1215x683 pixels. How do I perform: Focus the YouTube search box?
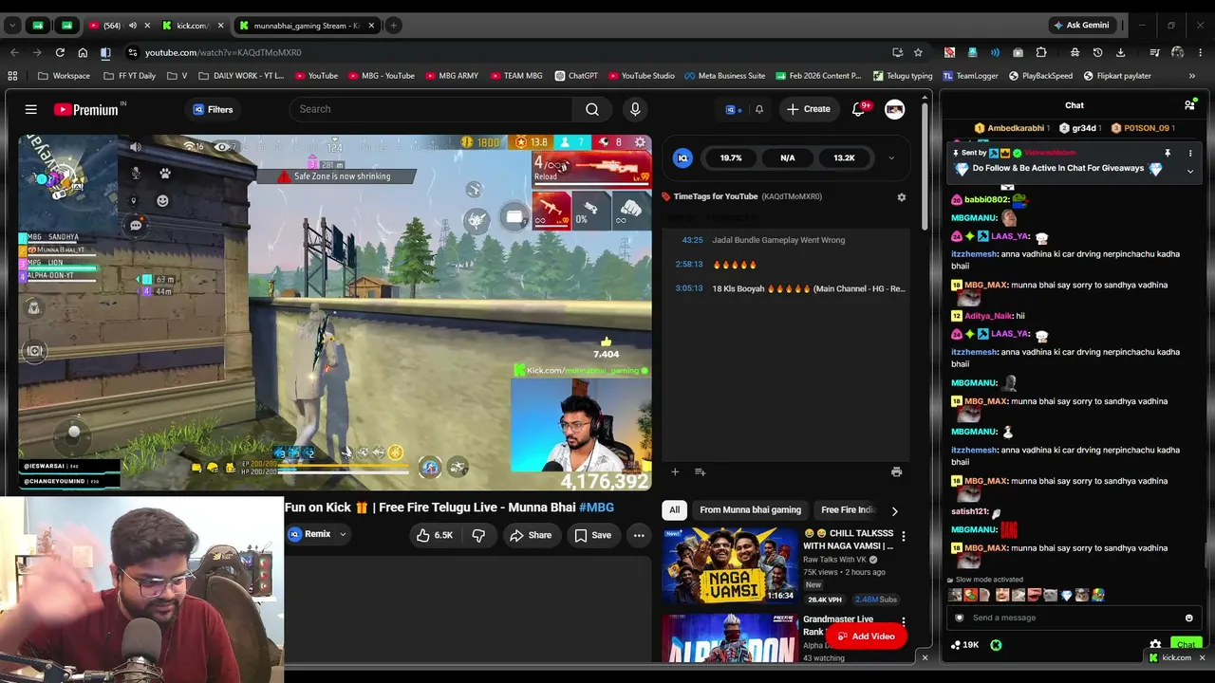click(x=432, y=109)
